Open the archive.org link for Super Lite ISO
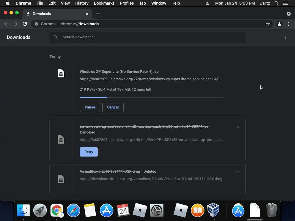This screenshot has width=295, height=221. 150,79
